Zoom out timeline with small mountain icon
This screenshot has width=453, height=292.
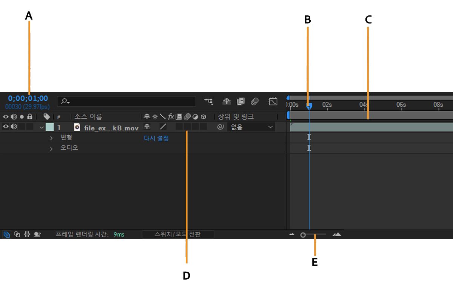tap(291, 234)
